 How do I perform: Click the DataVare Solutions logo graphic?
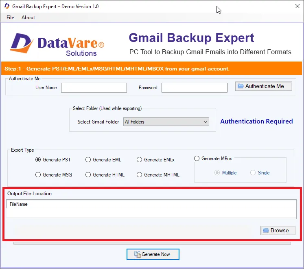tap(57, 44)
